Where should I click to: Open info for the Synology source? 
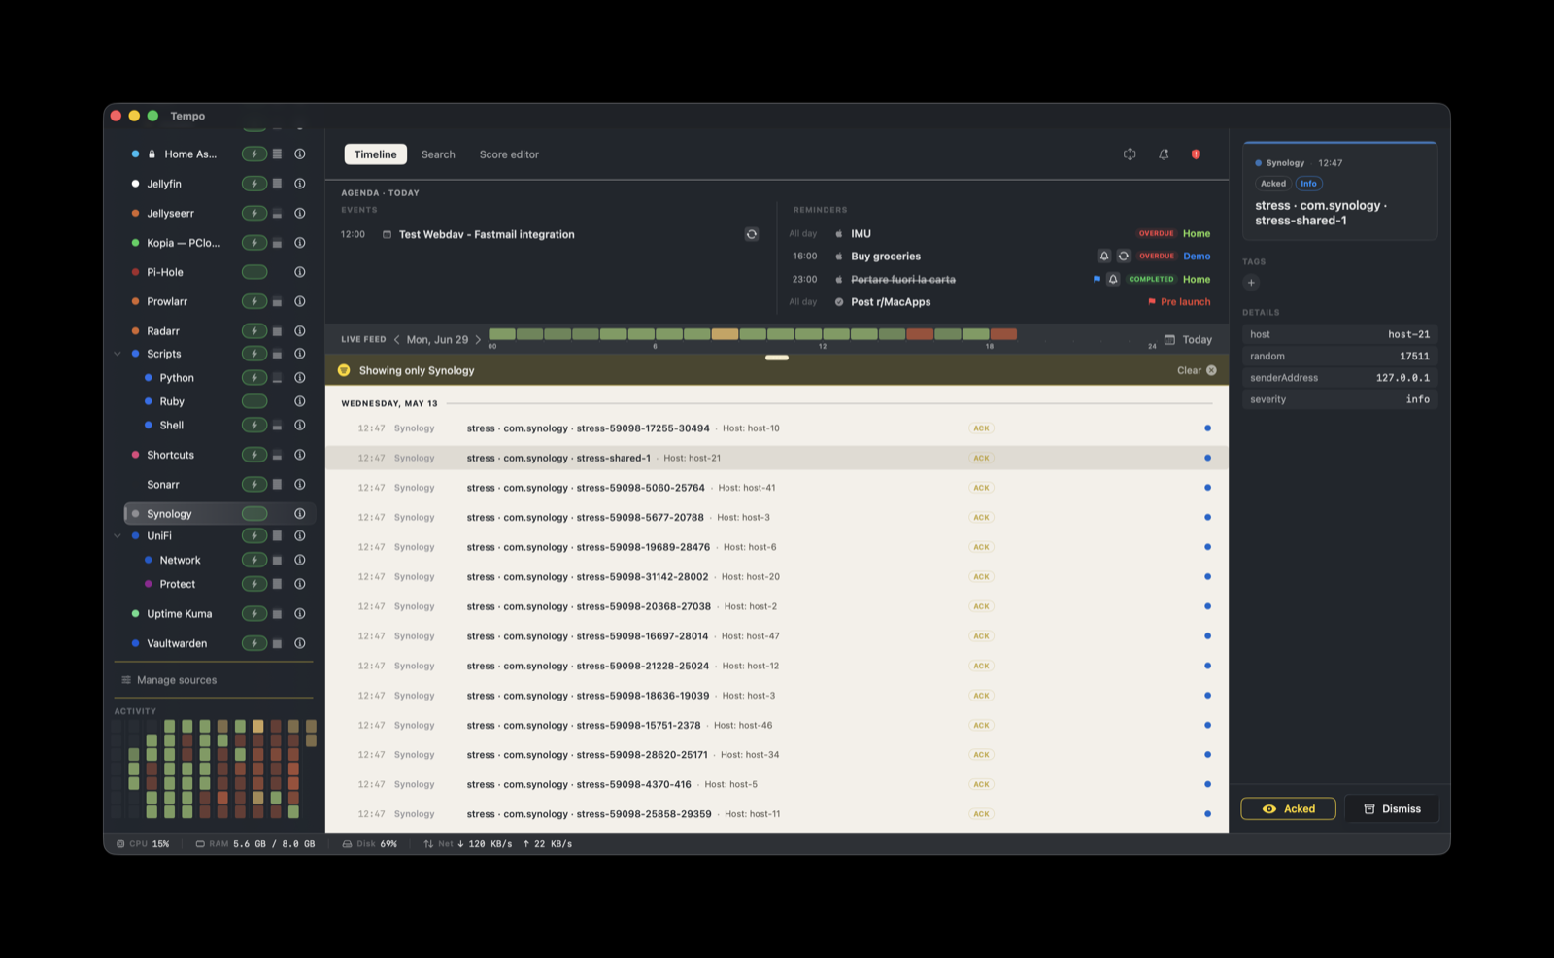[299, 513]
